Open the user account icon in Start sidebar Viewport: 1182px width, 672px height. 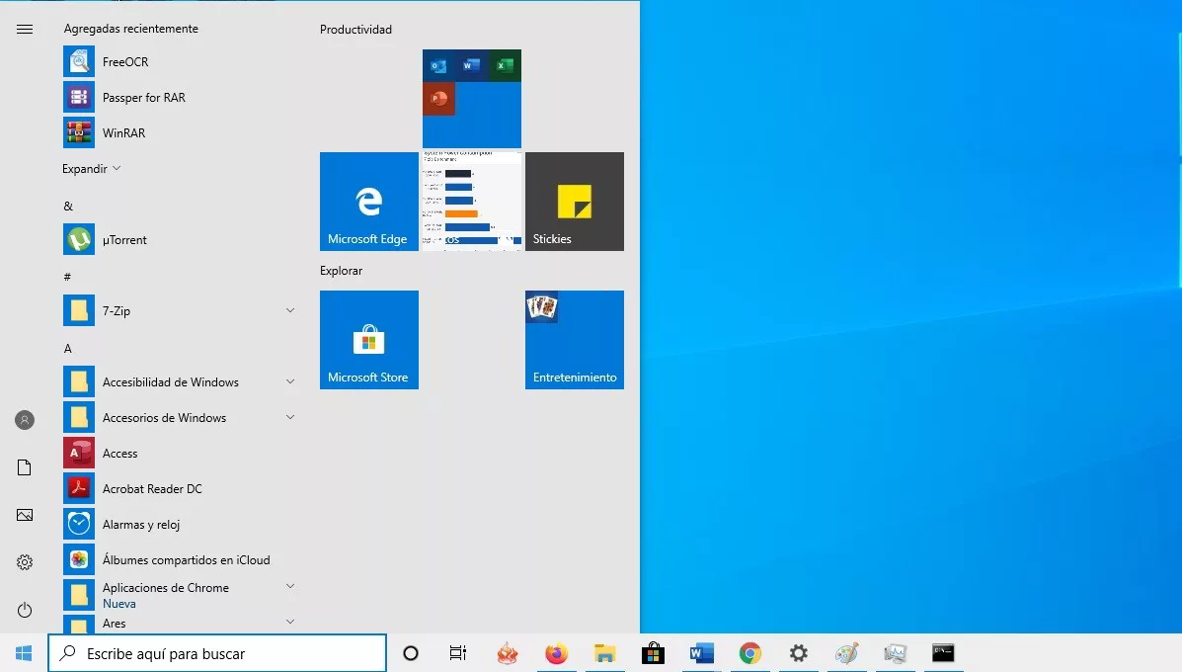pos(25,420)
